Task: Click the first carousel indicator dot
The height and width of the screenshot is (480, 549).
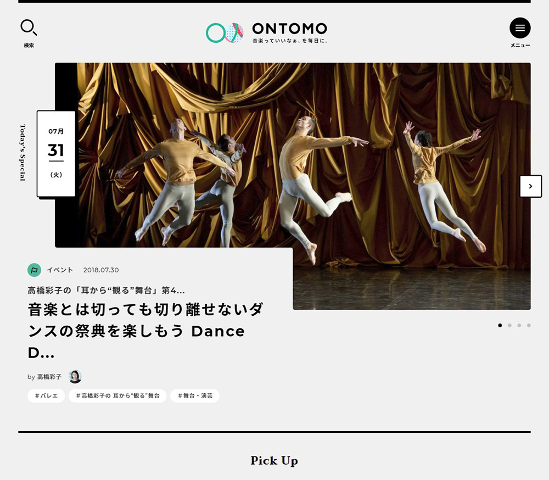Action: coord(500,325)
